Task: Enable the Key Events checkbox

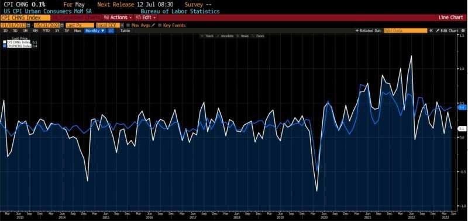Action: pyautogui.click(x=160, y=25)
